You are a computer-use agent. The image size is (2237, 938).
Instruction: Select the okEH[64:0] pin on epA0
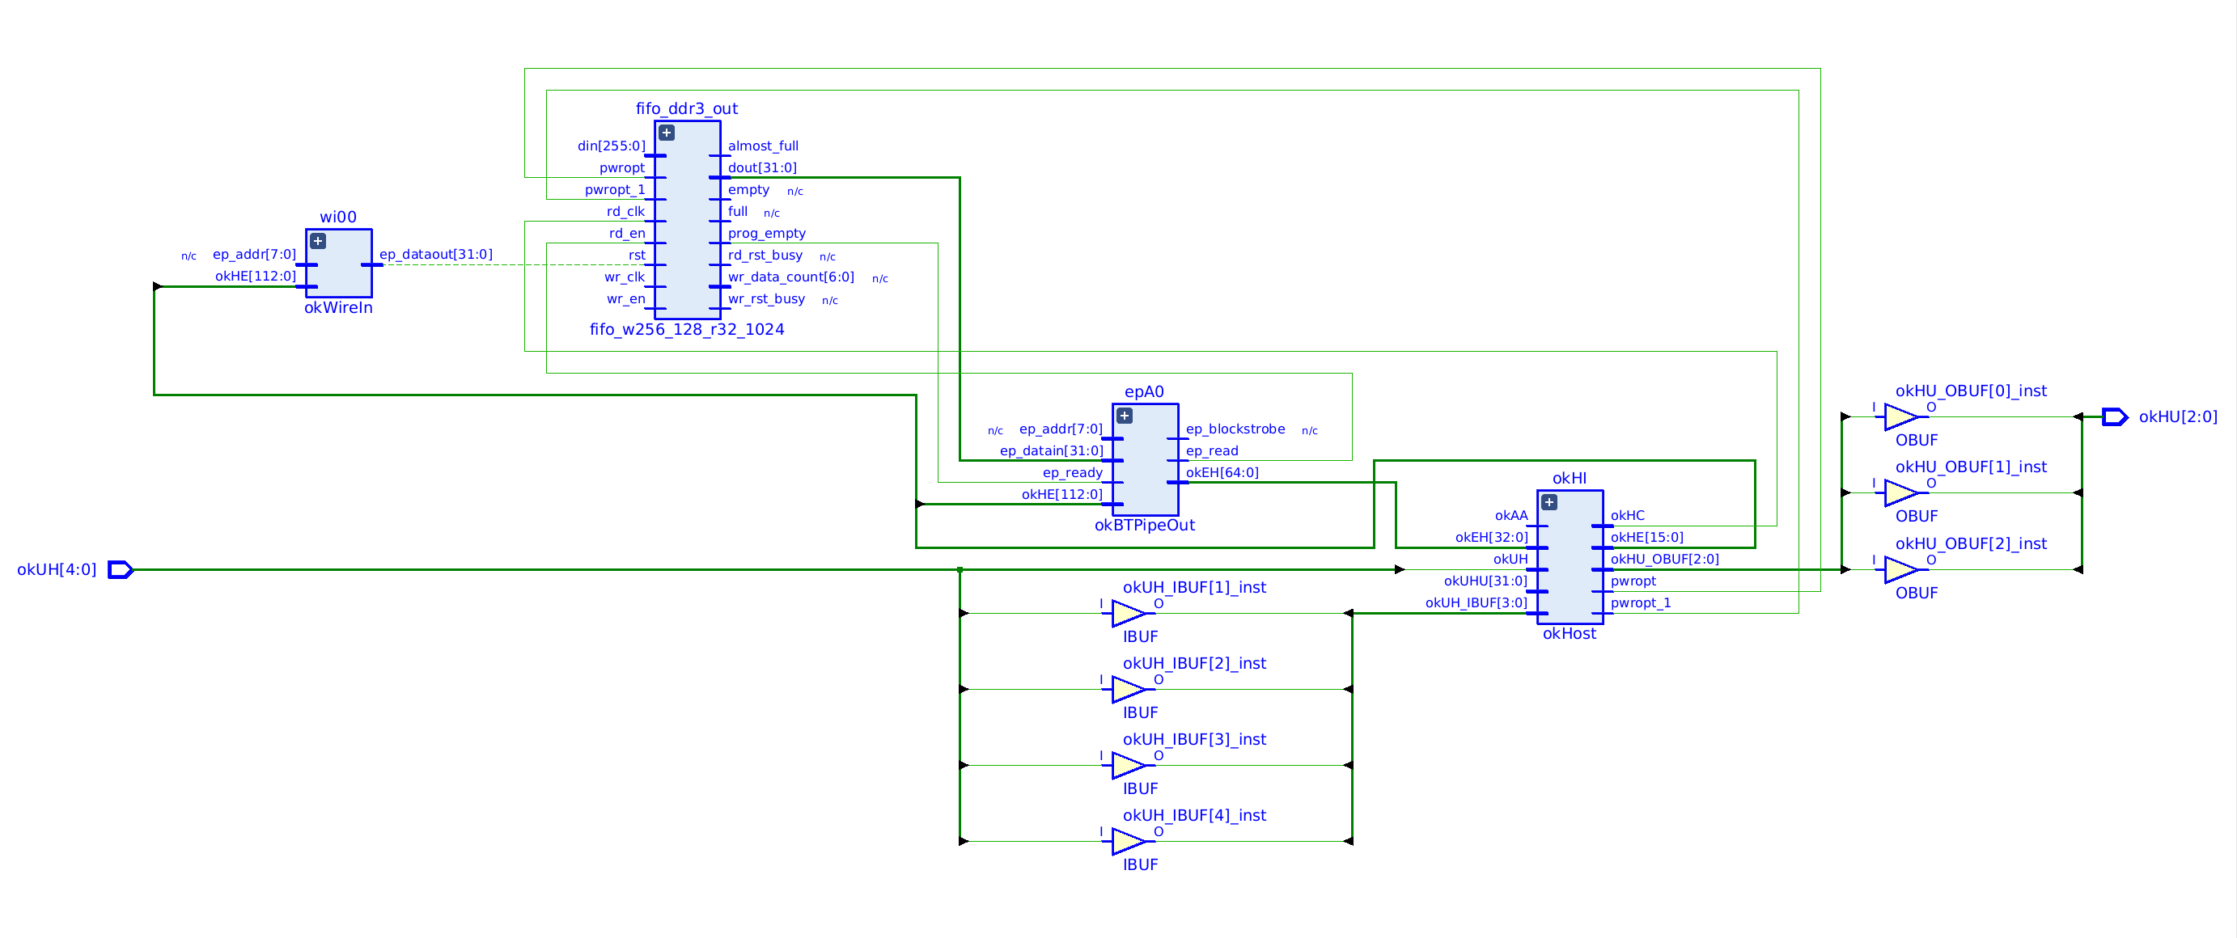1222,473
